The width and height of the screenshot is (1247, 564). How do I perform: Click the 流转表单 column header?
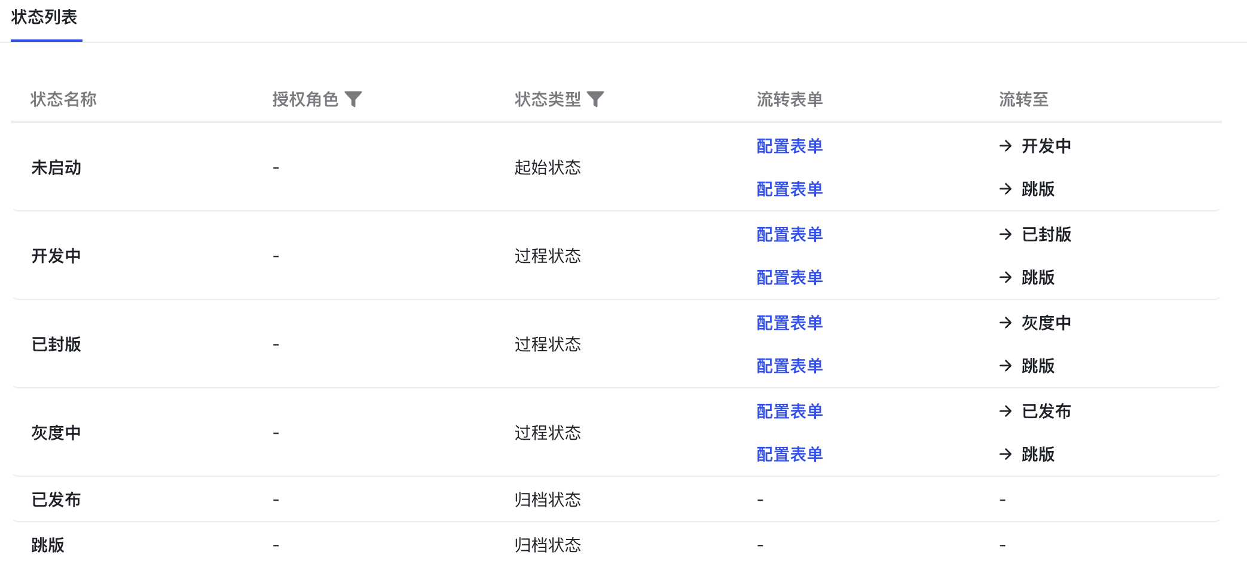click(789, 99)
